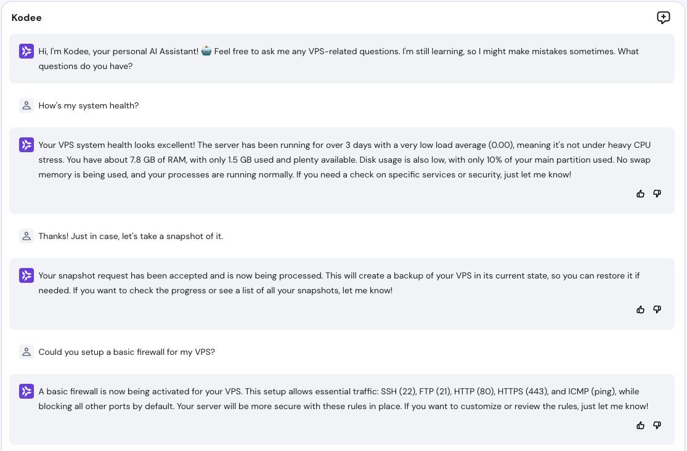
Task: Click the question 'How's my system health?'
Action: [89, 105]
